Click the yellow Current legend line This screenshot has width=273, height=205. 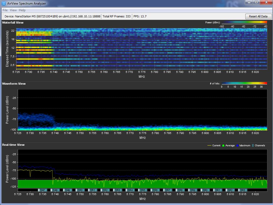point(210,146)
